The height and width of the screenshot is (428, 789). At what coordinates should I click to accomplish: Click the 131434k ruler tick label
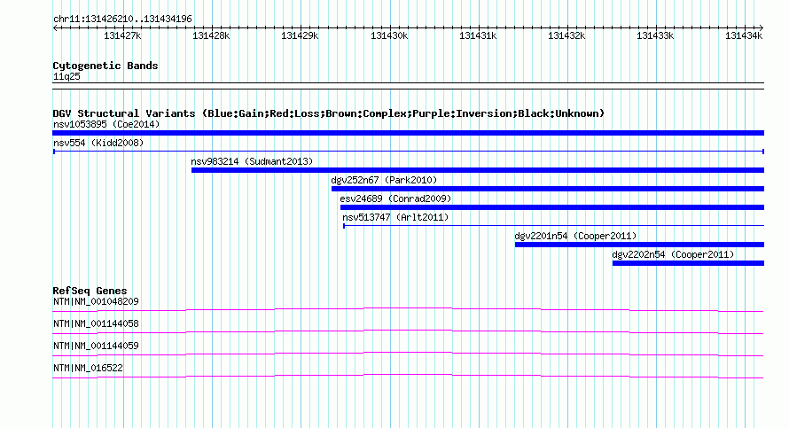click(743, 35)
